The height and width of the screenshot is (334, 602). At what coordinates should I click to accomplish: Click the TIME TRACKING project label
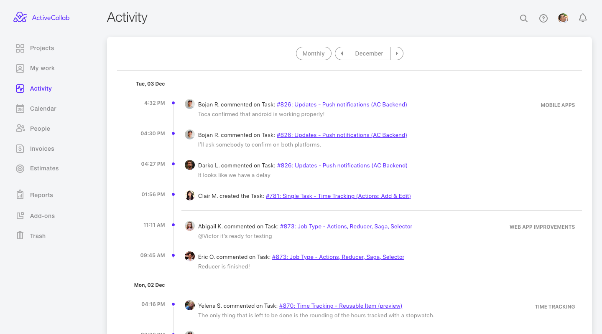tap(555, 307)
